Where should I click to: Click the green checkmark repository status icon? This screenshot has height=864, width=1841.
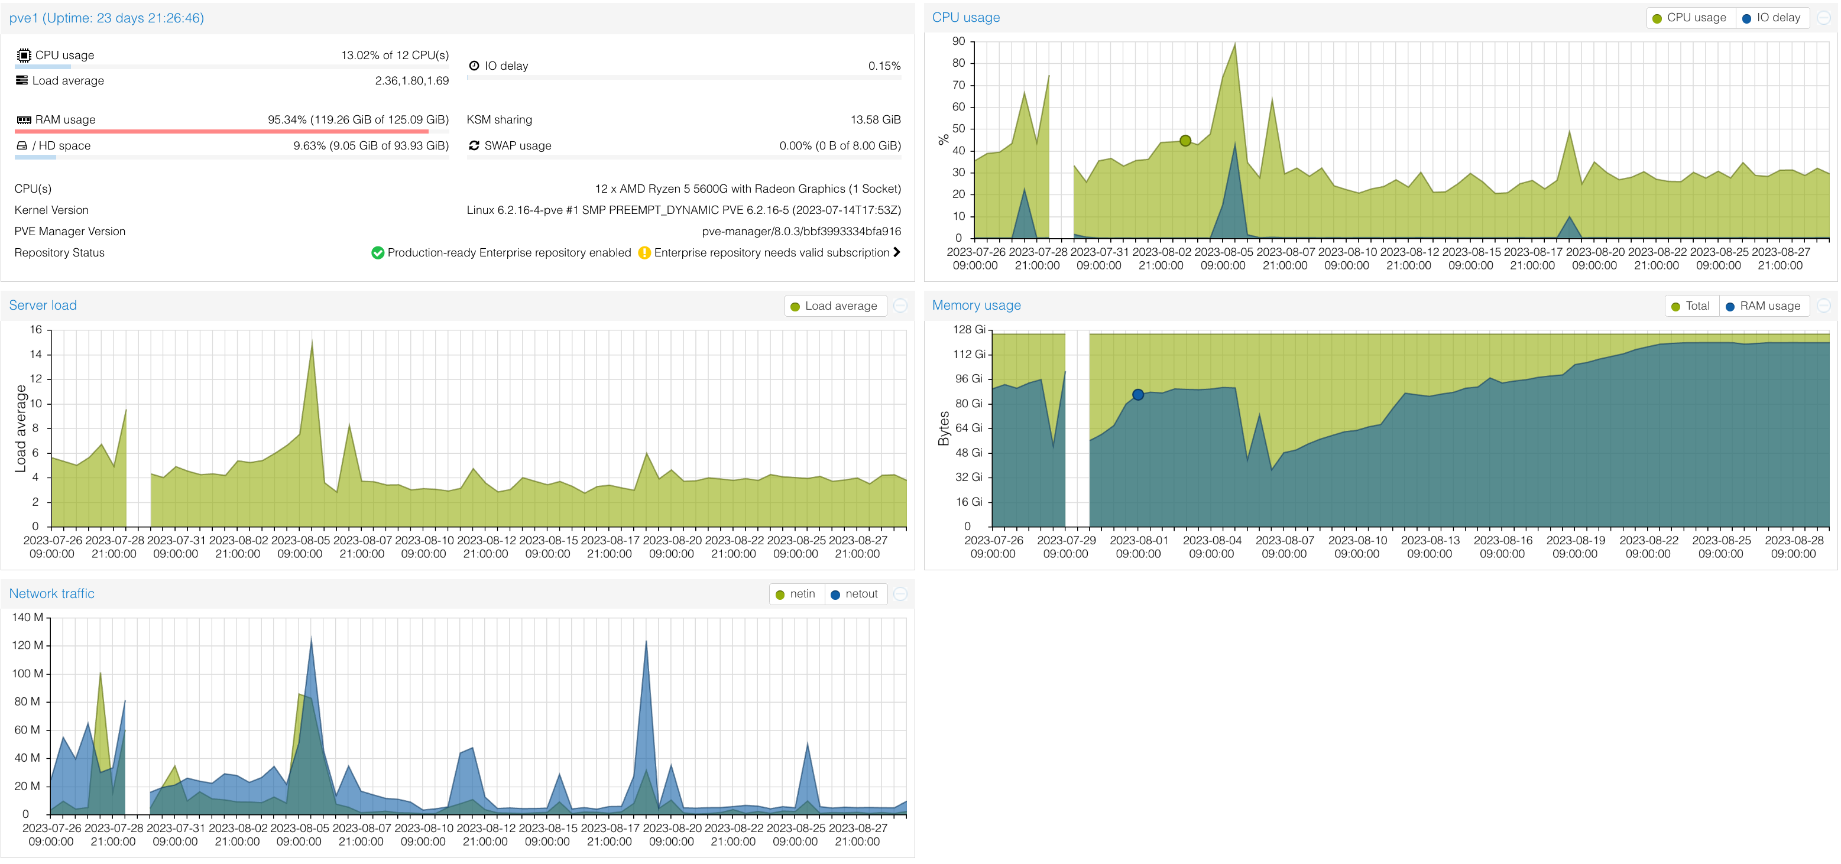pyautogui.click(x=377, y=252)
